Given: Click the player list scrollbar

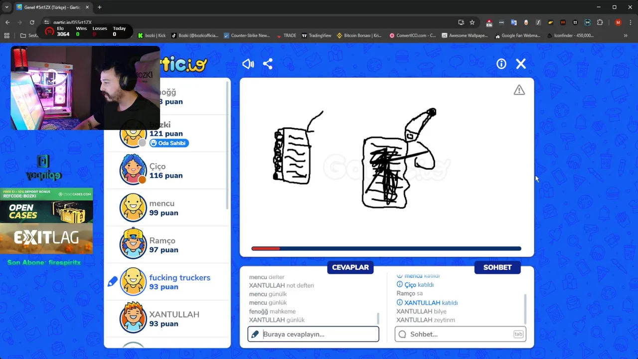Looking at the screenshot, I should pyautogui.click(x=228, y=145).
